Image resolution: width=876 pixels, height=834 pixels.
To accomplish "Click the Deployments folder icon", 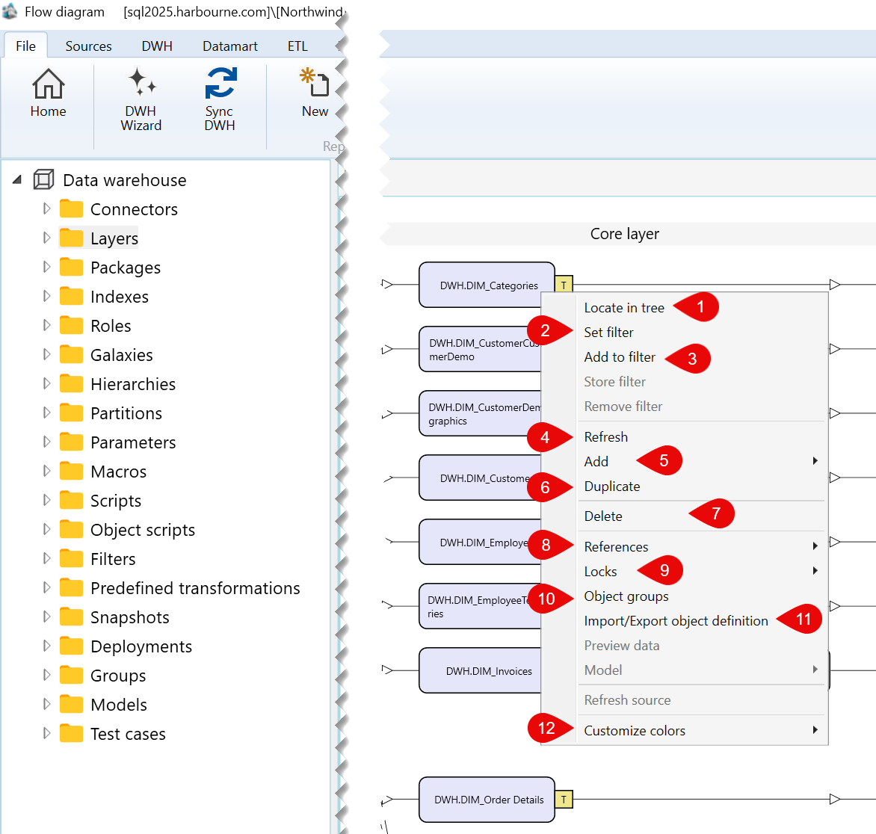I will (x=72, y=646).
